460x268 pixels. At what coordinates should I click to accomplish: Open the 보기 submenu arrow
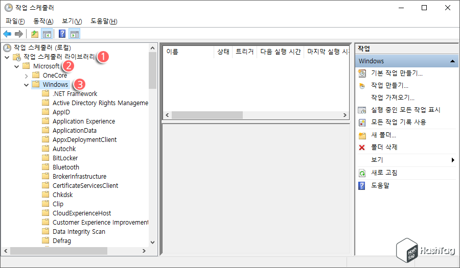(453, 160)
